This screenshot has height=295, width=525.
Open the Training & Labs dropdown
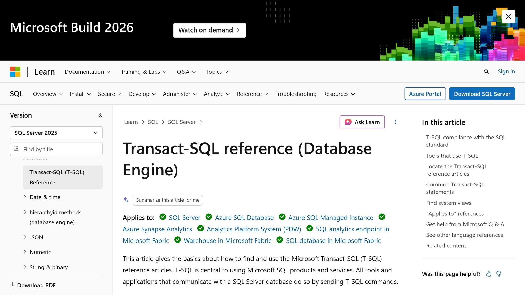[x=144, y=72]
